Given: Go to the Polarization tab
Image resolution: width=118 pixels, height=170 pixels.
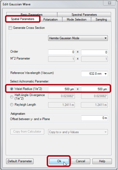Looking at the screenshot, I should pos(51,19).
